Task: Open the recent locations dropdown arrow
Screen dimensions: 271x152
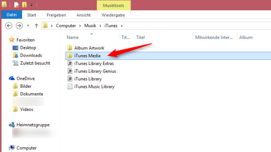Action: tap(28, 26)
